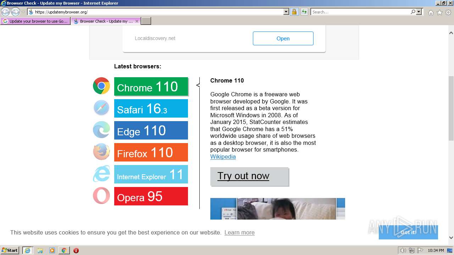Viewport: 454px width, 255px height.
Task: Click the Opera logo icon
Action: point(101,195)
